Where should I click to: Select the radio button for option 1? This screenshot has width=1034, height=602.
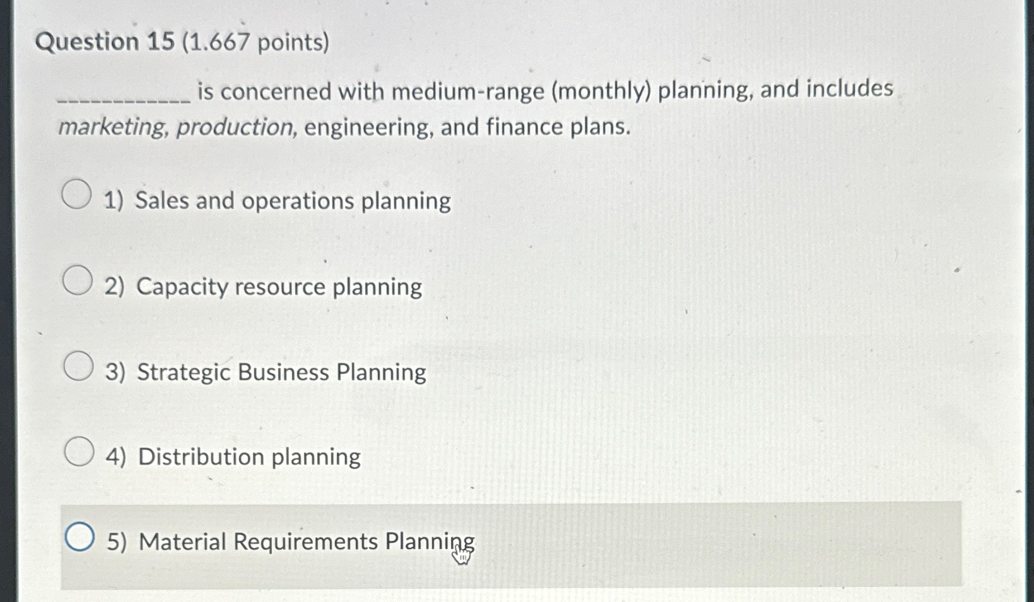pos(77,194)
